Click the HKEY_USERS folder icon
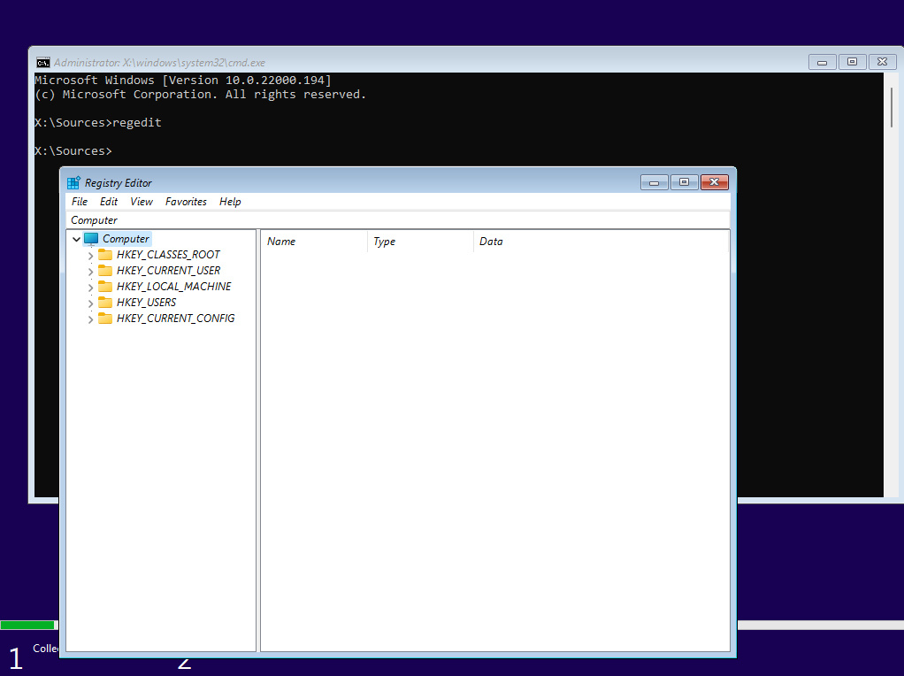Screen dimensions: 904x676 click(x=105, y=303)
